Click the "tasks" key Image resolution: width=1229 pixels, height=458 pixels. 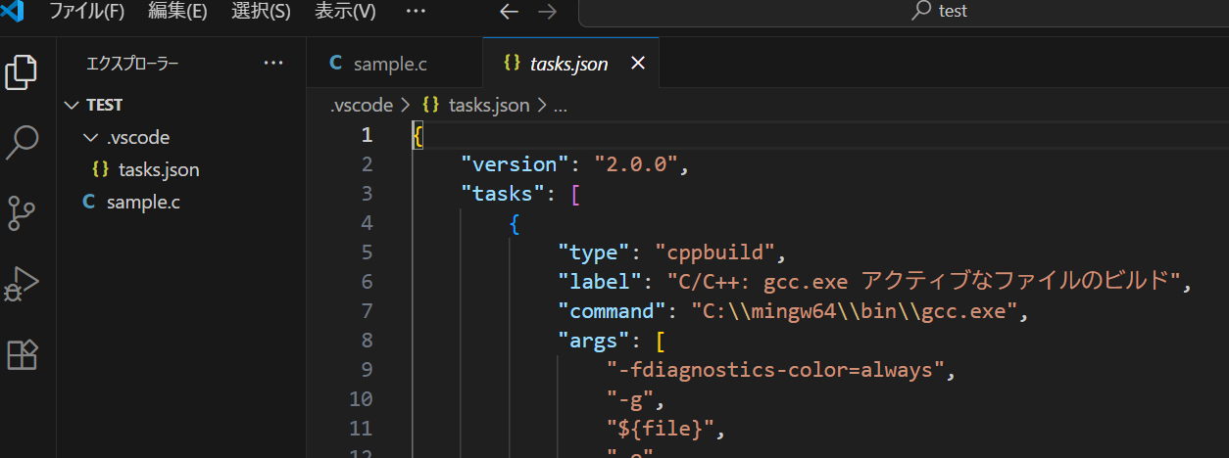coord(503,193)
